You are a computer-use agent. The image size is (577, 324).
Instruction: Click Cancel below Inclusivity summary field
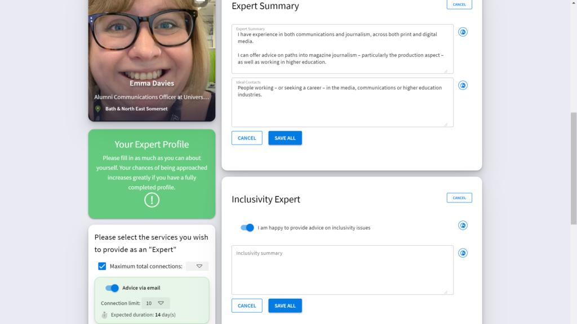pyautogui.click(x=247, y=305)
